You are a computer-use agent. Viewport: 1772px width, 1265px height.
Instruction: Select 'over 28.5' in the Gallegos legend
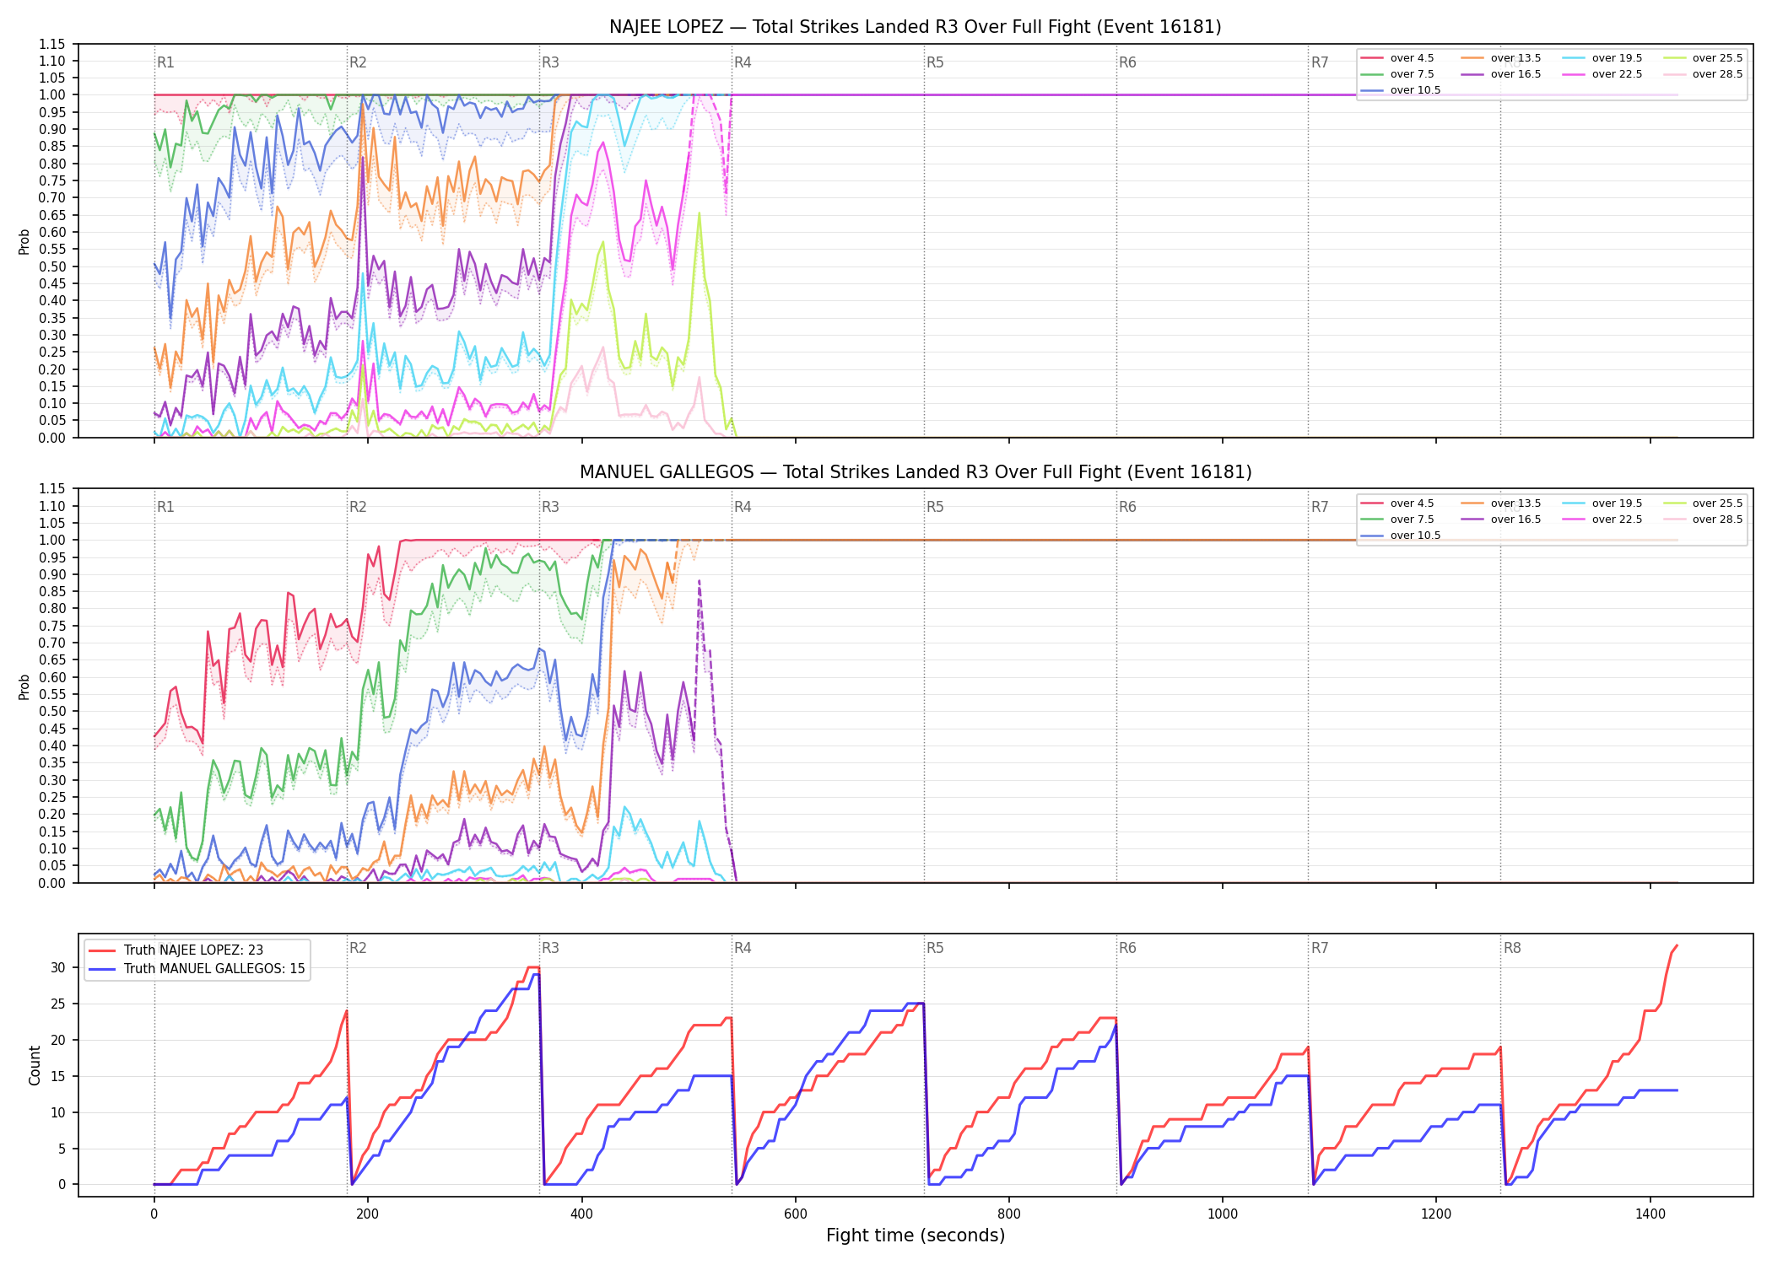click(x=1702, y=519)
